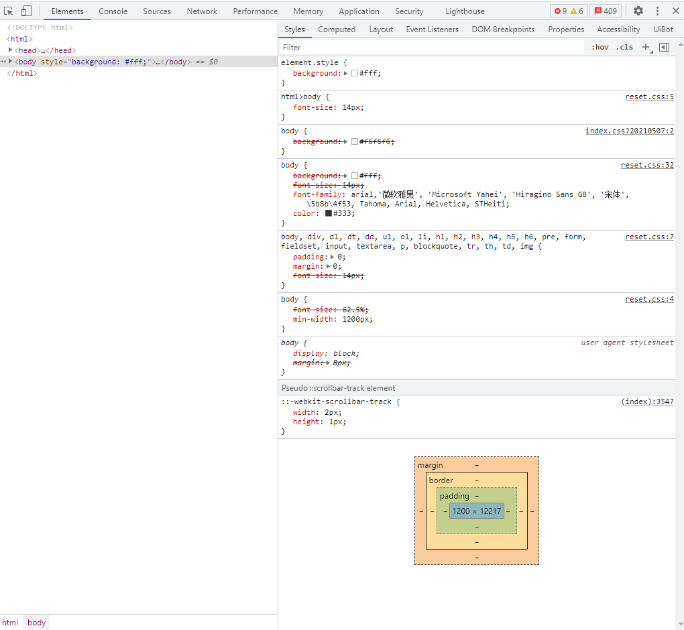Switch to the Computed pane
684x630 pixels.
337,29
